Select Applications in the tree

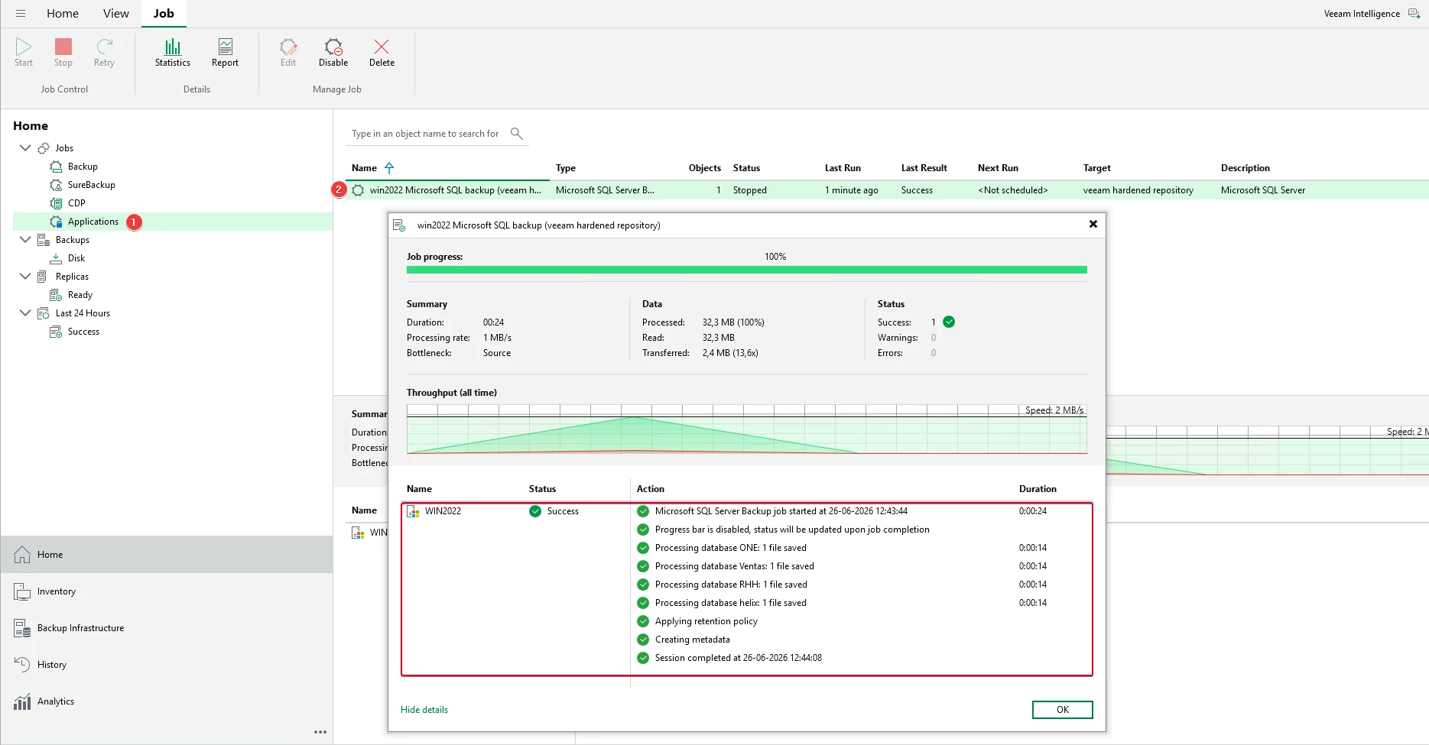pyautogui.click(x=93, y=222)
